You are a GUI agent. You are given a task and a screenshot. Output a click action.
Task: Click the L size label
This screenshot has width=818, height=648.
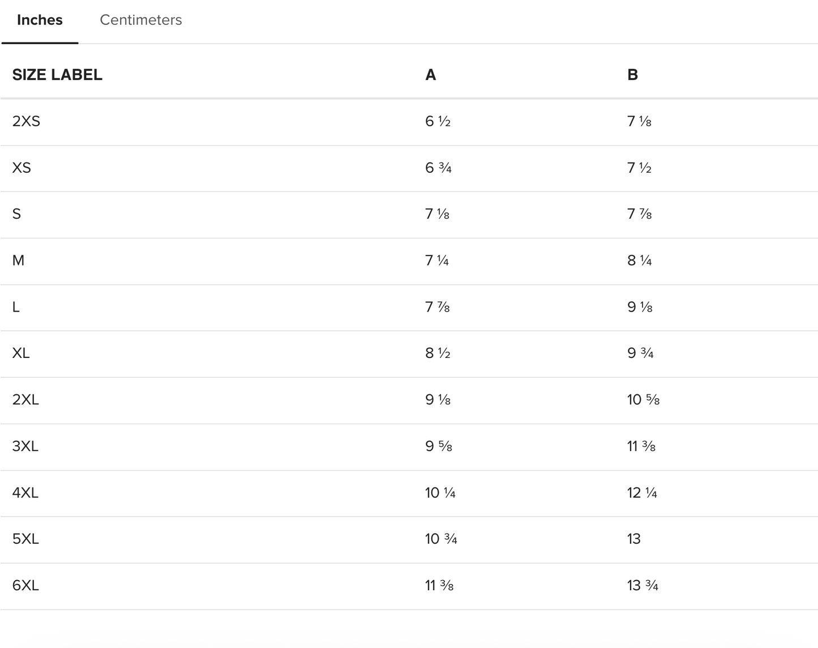point(16,307)
